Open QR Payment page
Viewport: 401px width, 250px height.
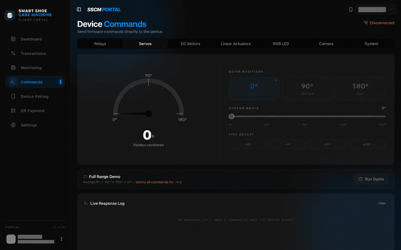point(35,111)
